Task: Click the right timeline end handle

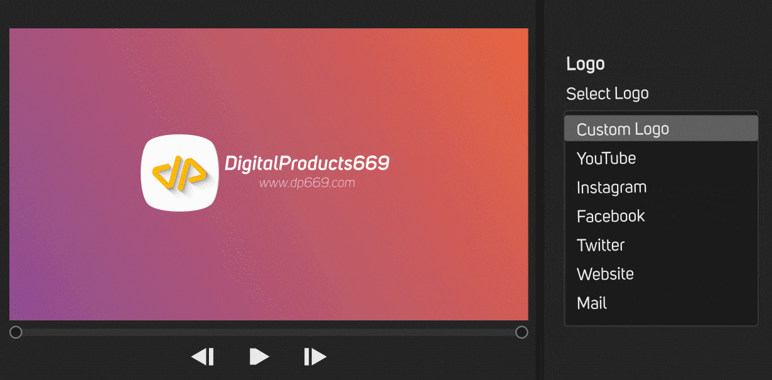Action: (x=521, y=332)
